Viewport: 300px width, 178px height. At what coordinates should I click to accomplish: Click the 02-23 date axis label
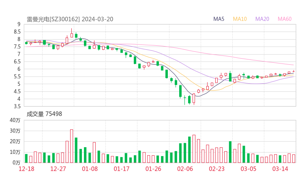pyautogui.click(x=217, y=169)
